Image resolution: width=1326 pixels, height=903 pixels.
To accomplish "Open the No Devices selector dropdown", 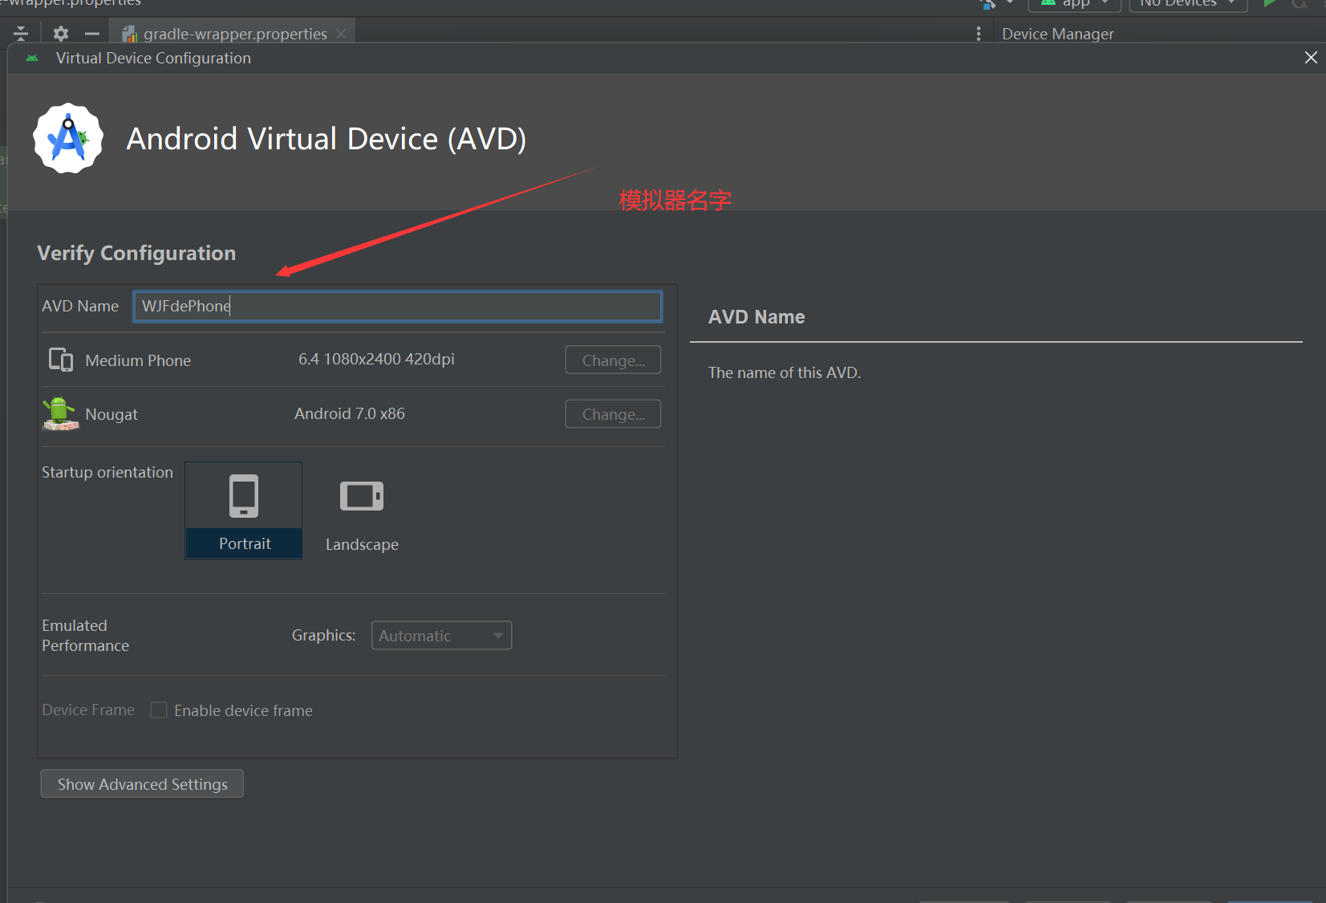I will click(x=1188, y=3).
